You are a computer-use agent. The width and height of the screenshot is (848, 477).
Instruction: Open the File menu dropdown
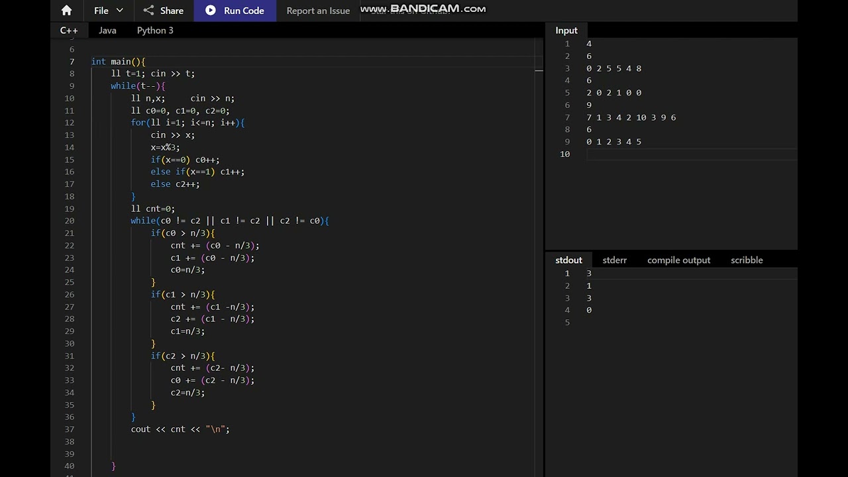(109, 11)
